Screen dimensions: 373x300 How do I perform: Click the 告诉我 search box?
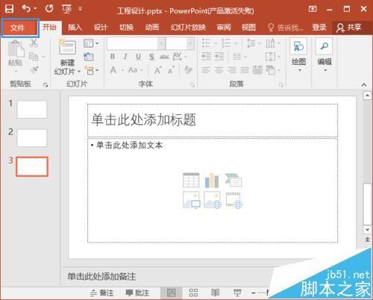(286, 28)
